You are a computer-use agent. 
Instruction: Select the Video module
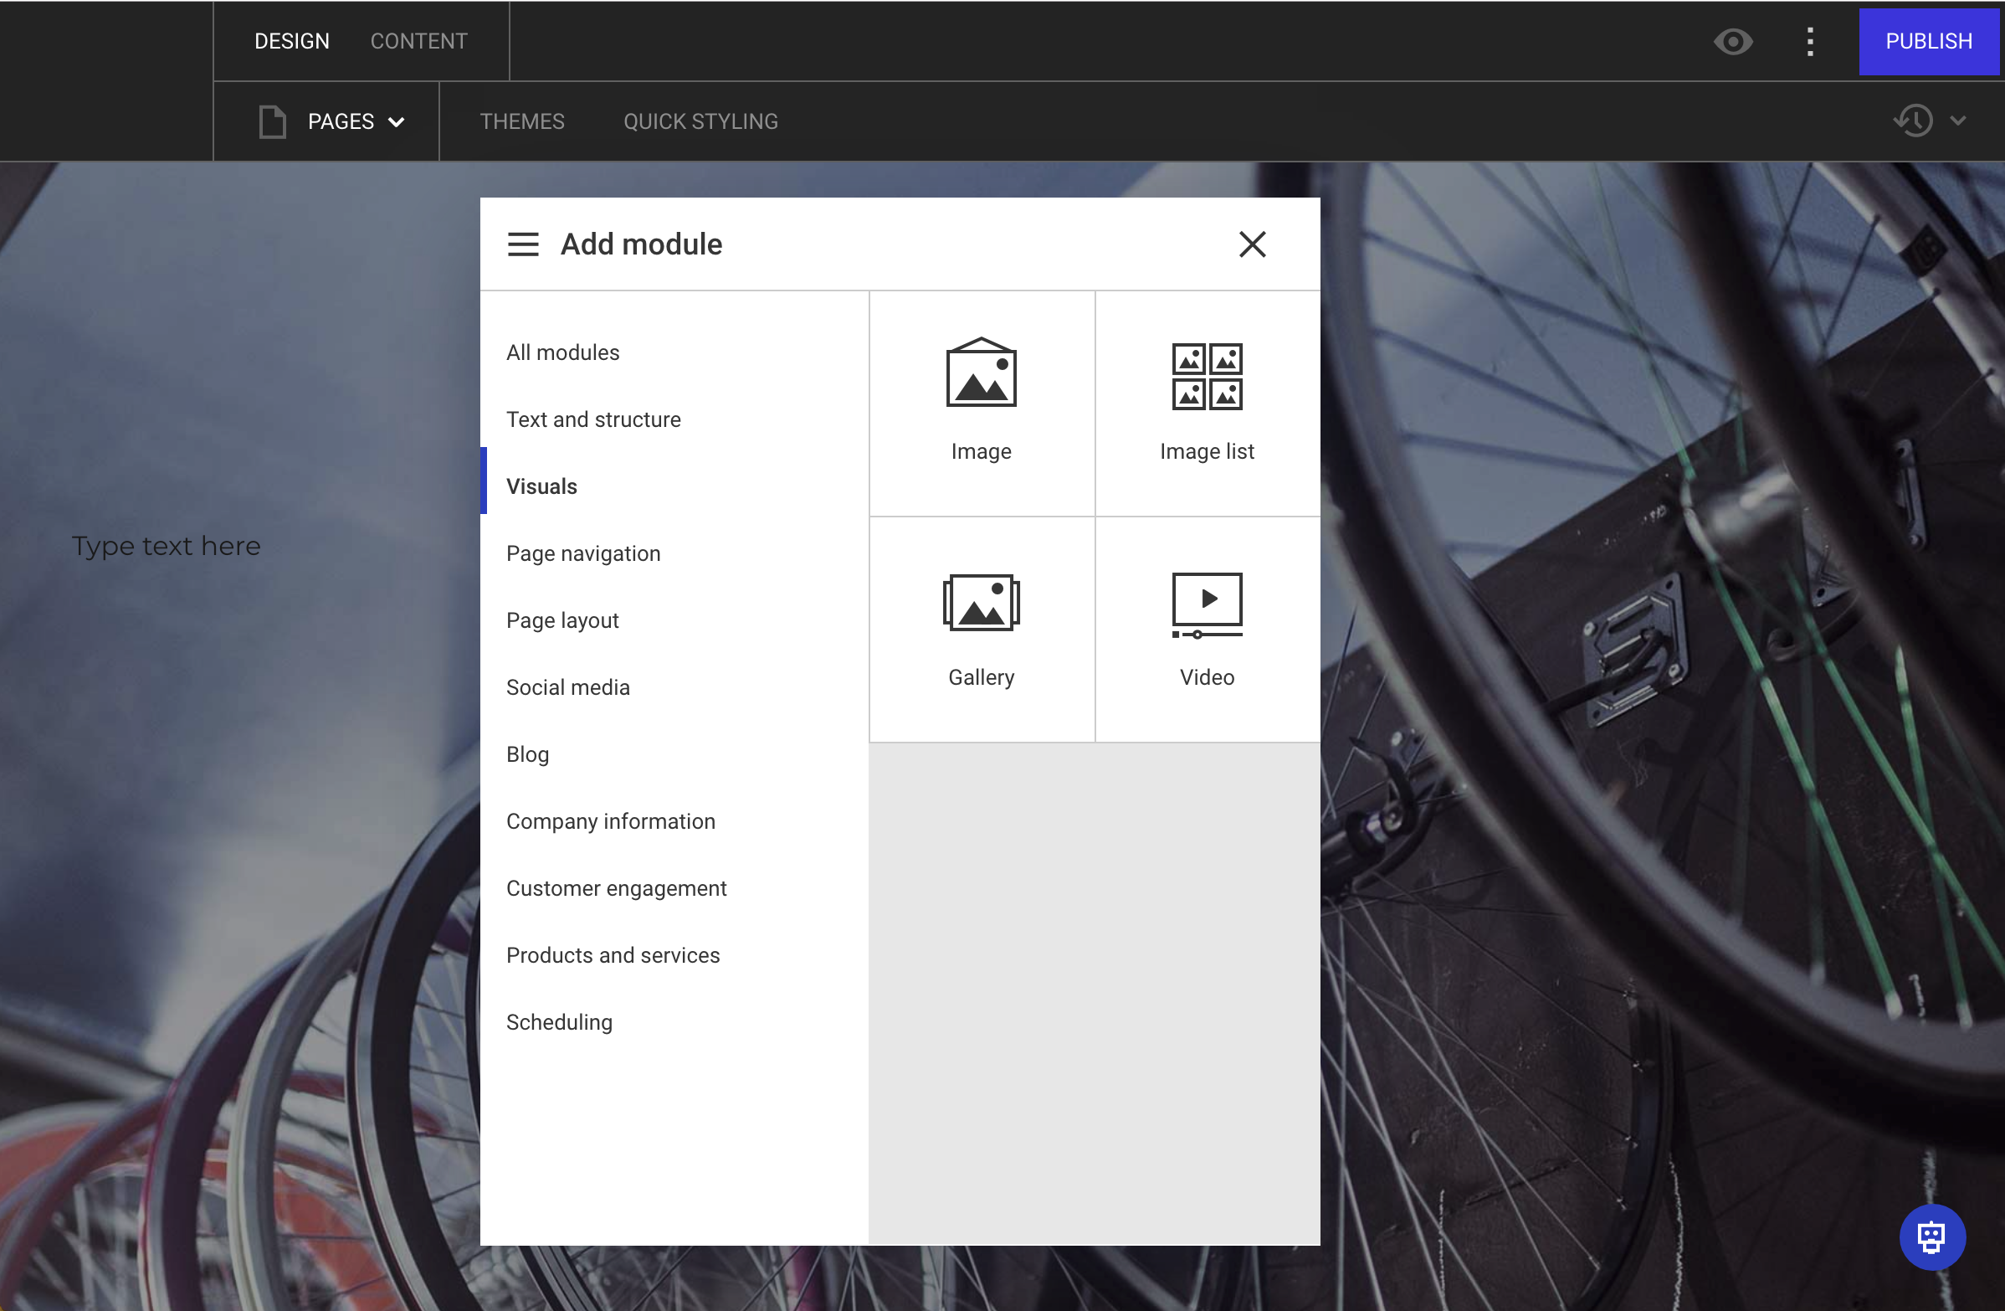point(1207,629)
